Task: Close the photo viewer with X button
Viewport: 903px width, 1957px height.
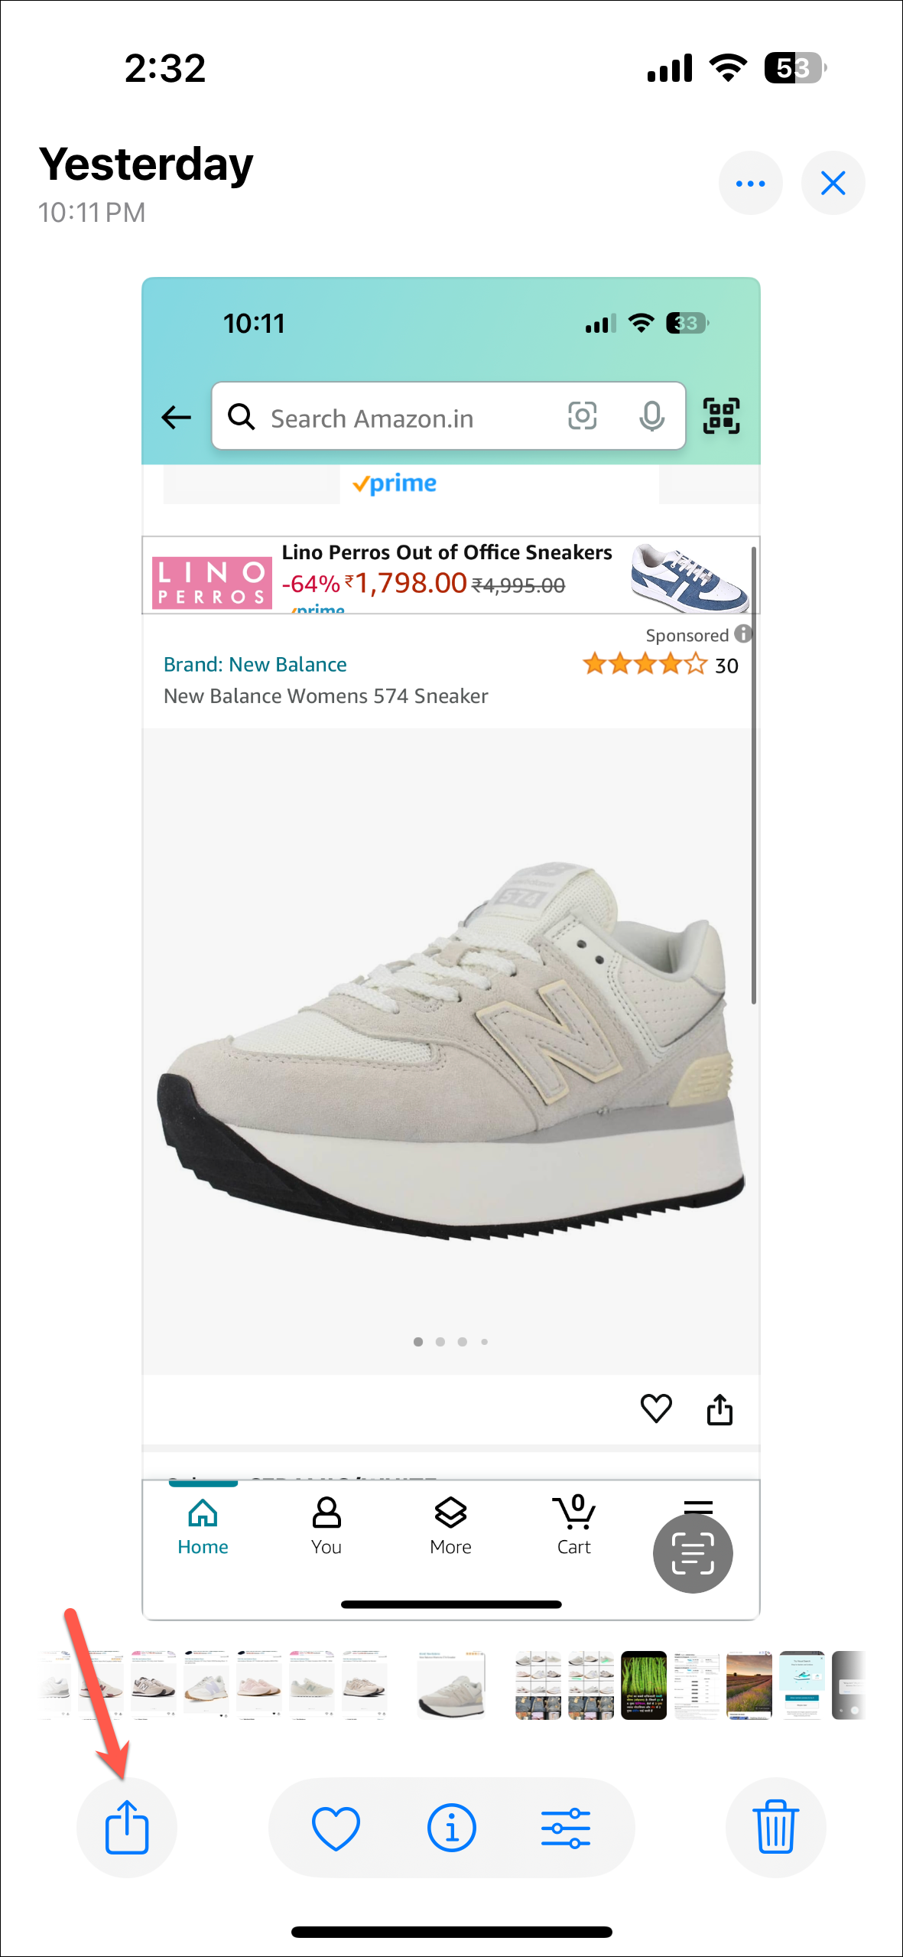Action: point(833,183)
